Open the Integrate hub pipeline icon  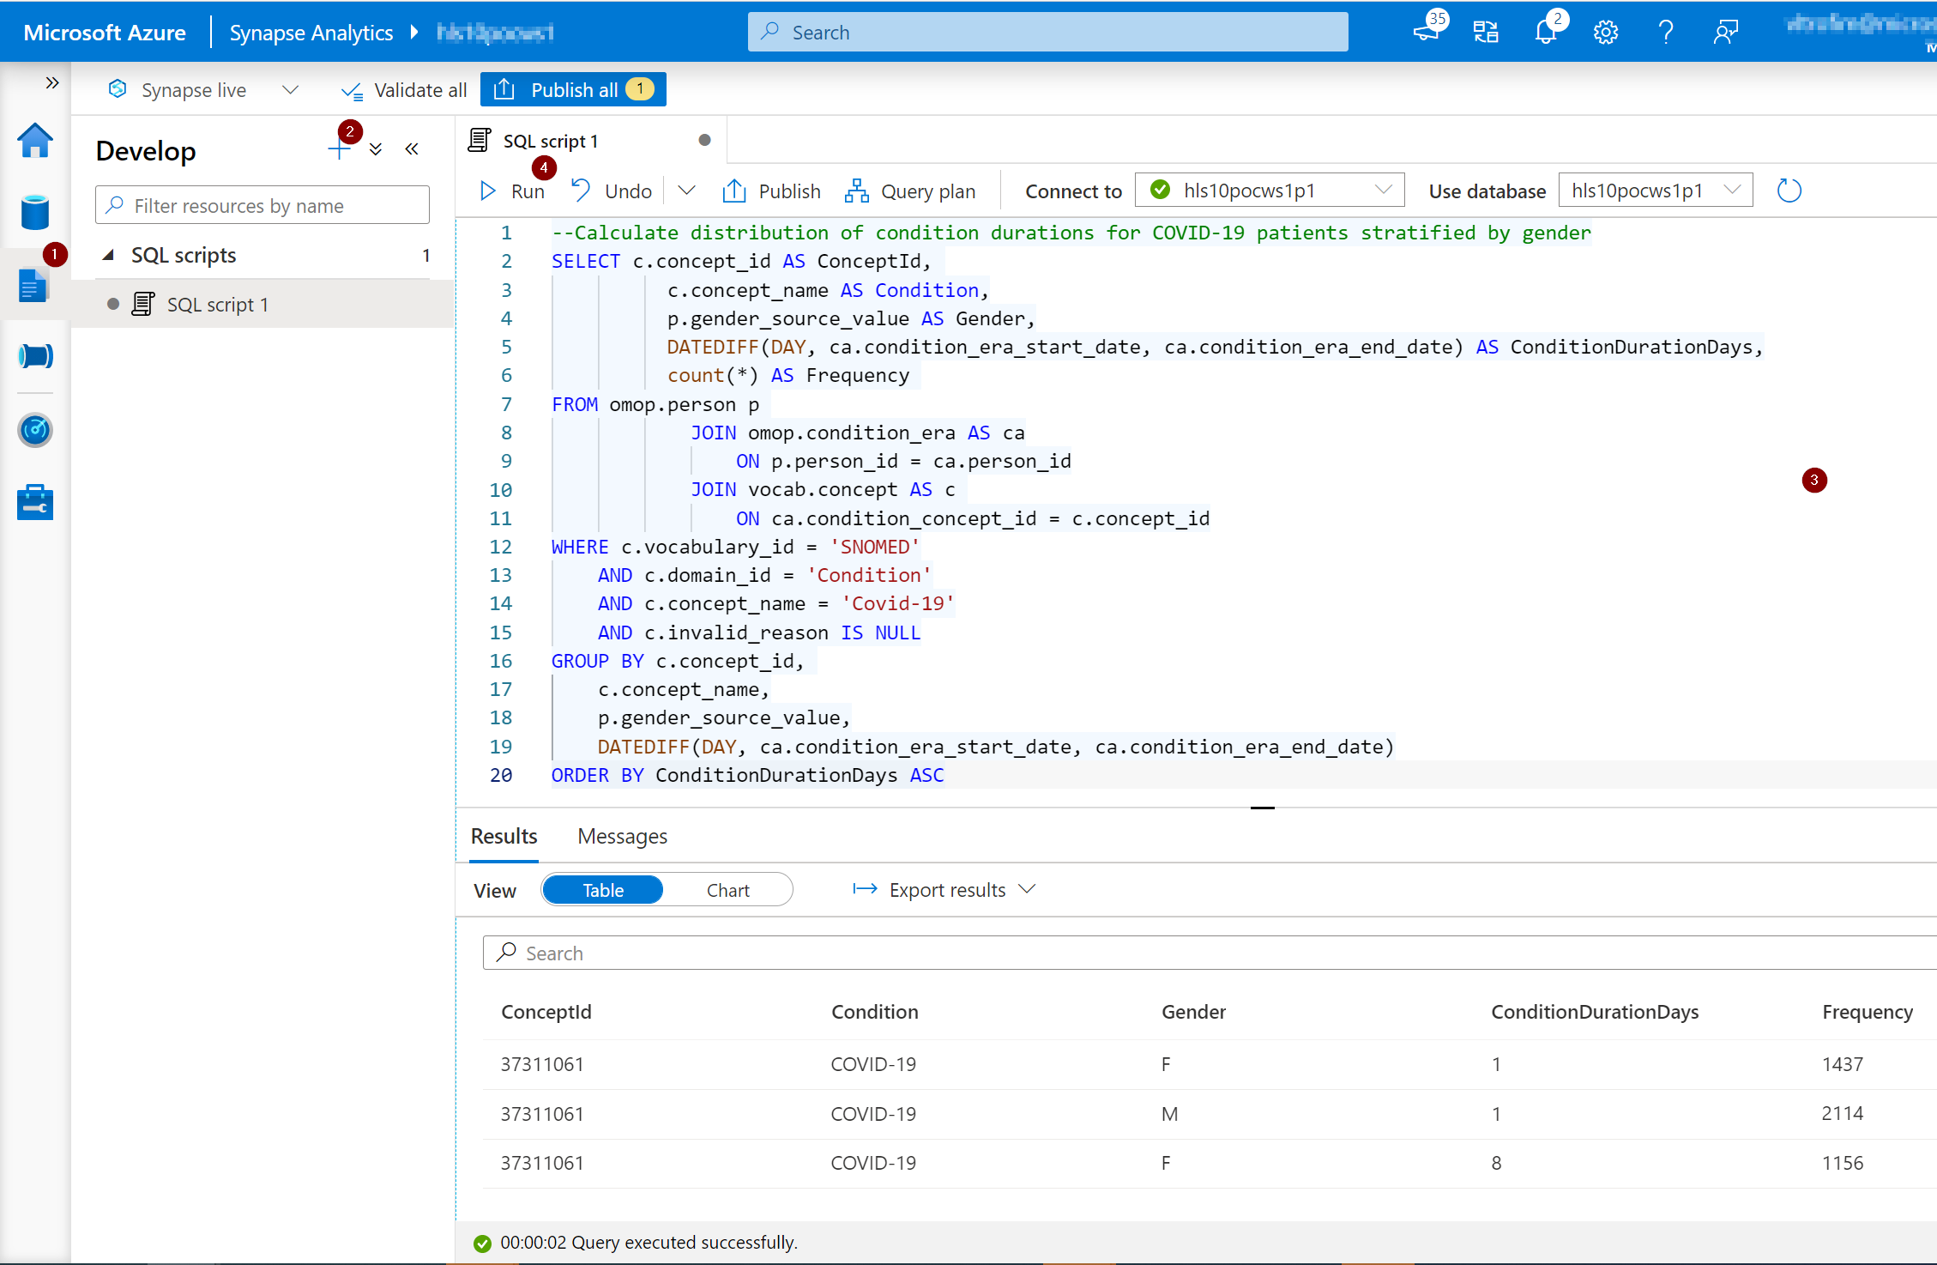click(35, 355)
